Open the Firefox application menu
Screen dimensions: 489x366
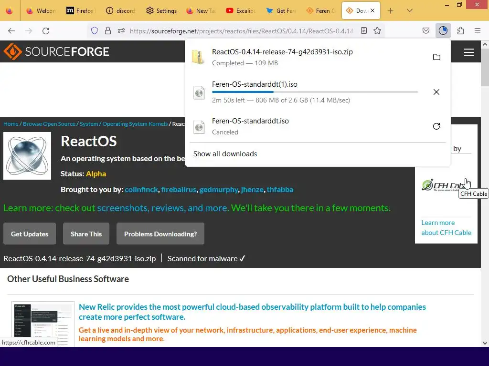[478, 30]
